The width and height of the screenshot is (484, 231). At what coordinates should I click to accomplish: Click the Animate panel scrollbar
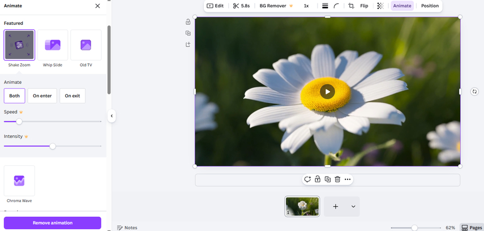(x=109, y=59)
